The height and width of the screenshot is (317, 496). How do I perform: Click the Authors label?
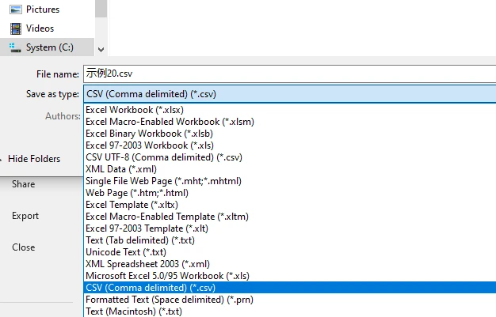(63, 116)
